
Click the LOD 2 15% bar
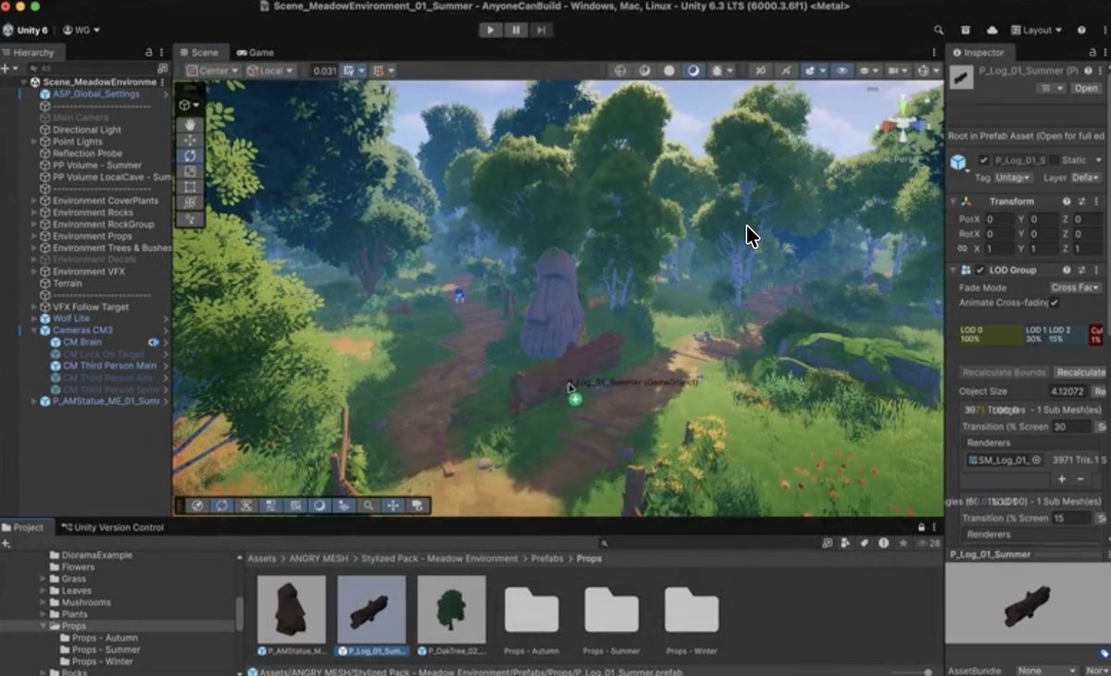[1067, 334]
